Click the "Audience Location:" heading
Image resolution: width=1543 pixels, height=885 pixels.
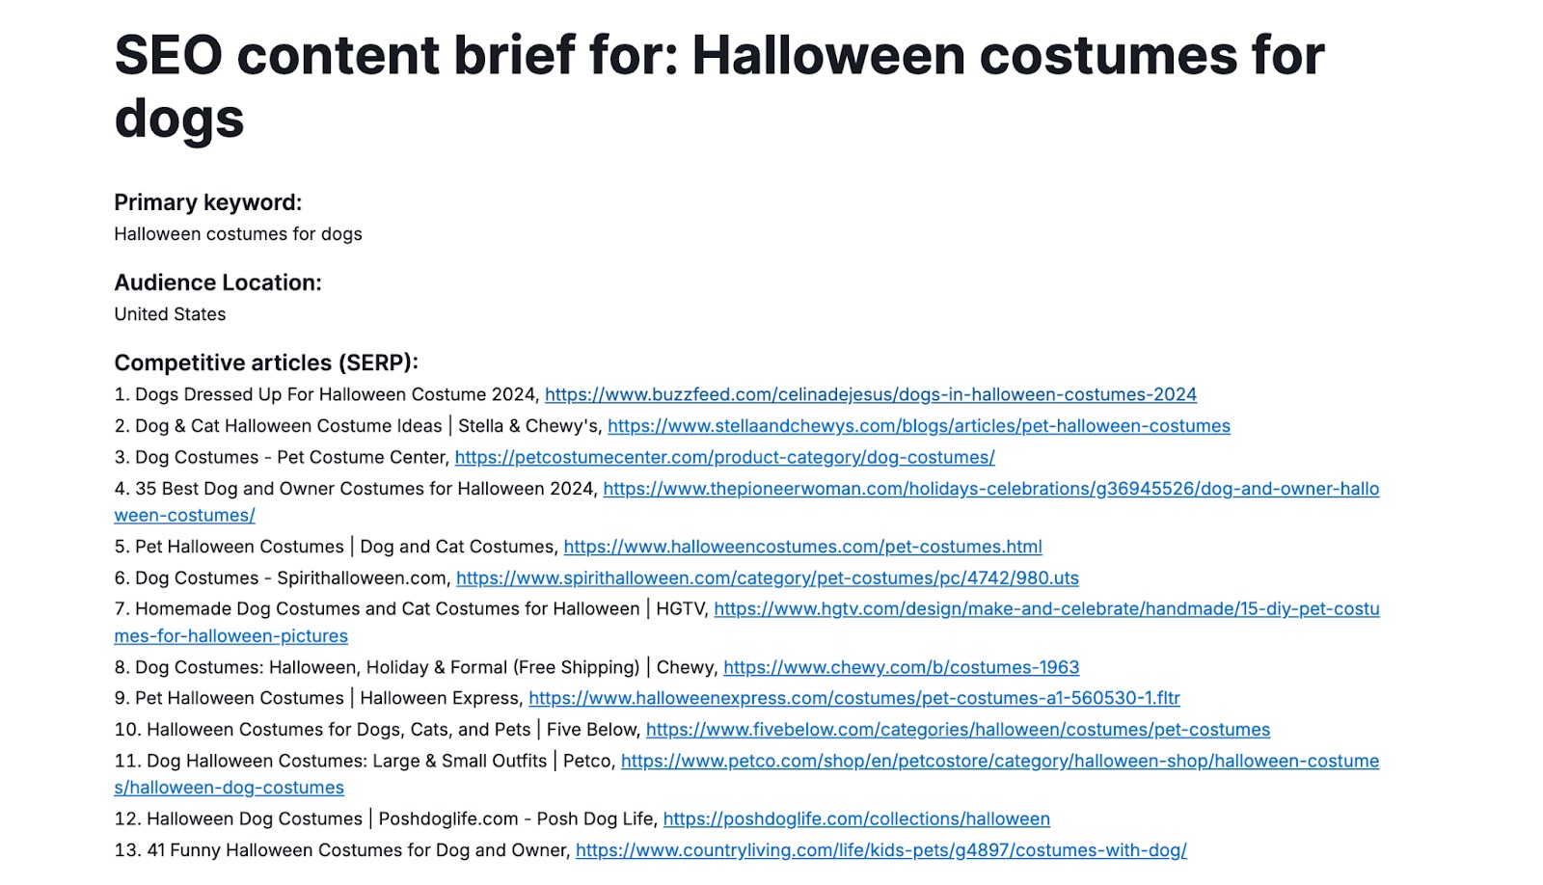coord(218,282)
